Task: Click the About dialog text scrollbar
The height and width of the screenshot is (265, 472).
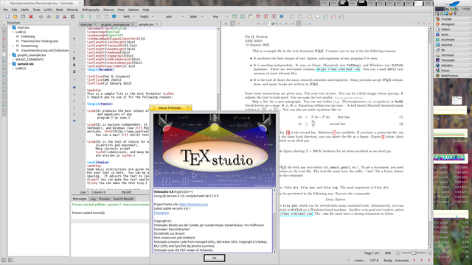Action: [274, 220]
